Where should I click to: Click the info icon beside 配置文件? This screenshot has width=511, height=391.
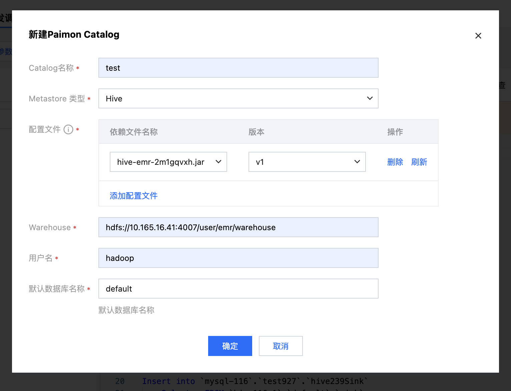coord(68,129)
